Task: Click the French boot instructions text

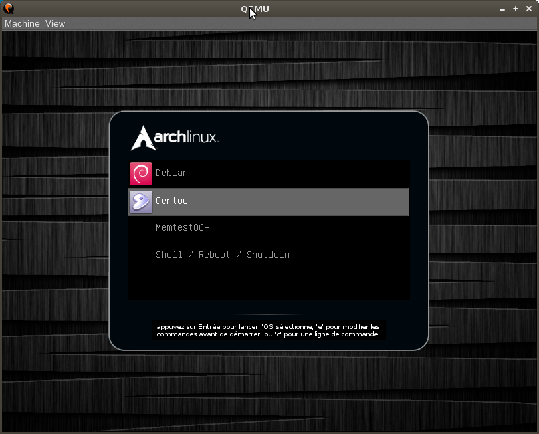Action: (x=268, y=330)
